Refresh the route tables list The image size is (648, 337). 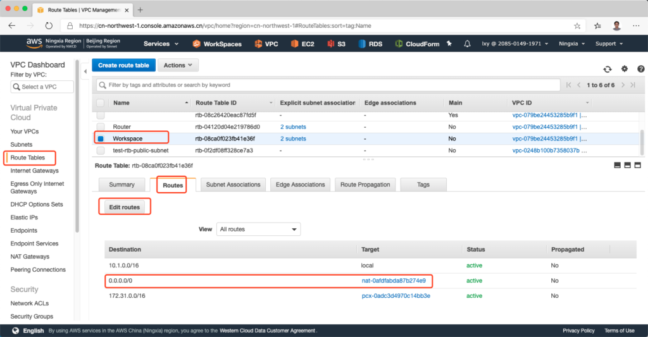(607, 69)
